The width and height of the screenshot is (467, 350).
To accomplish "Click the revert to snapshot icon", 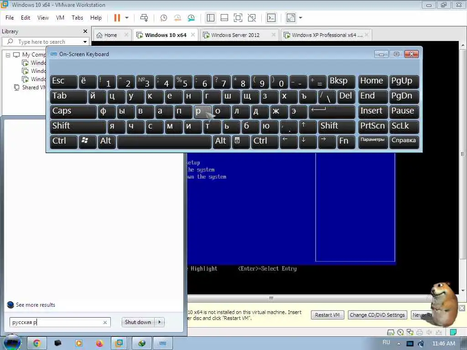I will [x=177, y=18].
